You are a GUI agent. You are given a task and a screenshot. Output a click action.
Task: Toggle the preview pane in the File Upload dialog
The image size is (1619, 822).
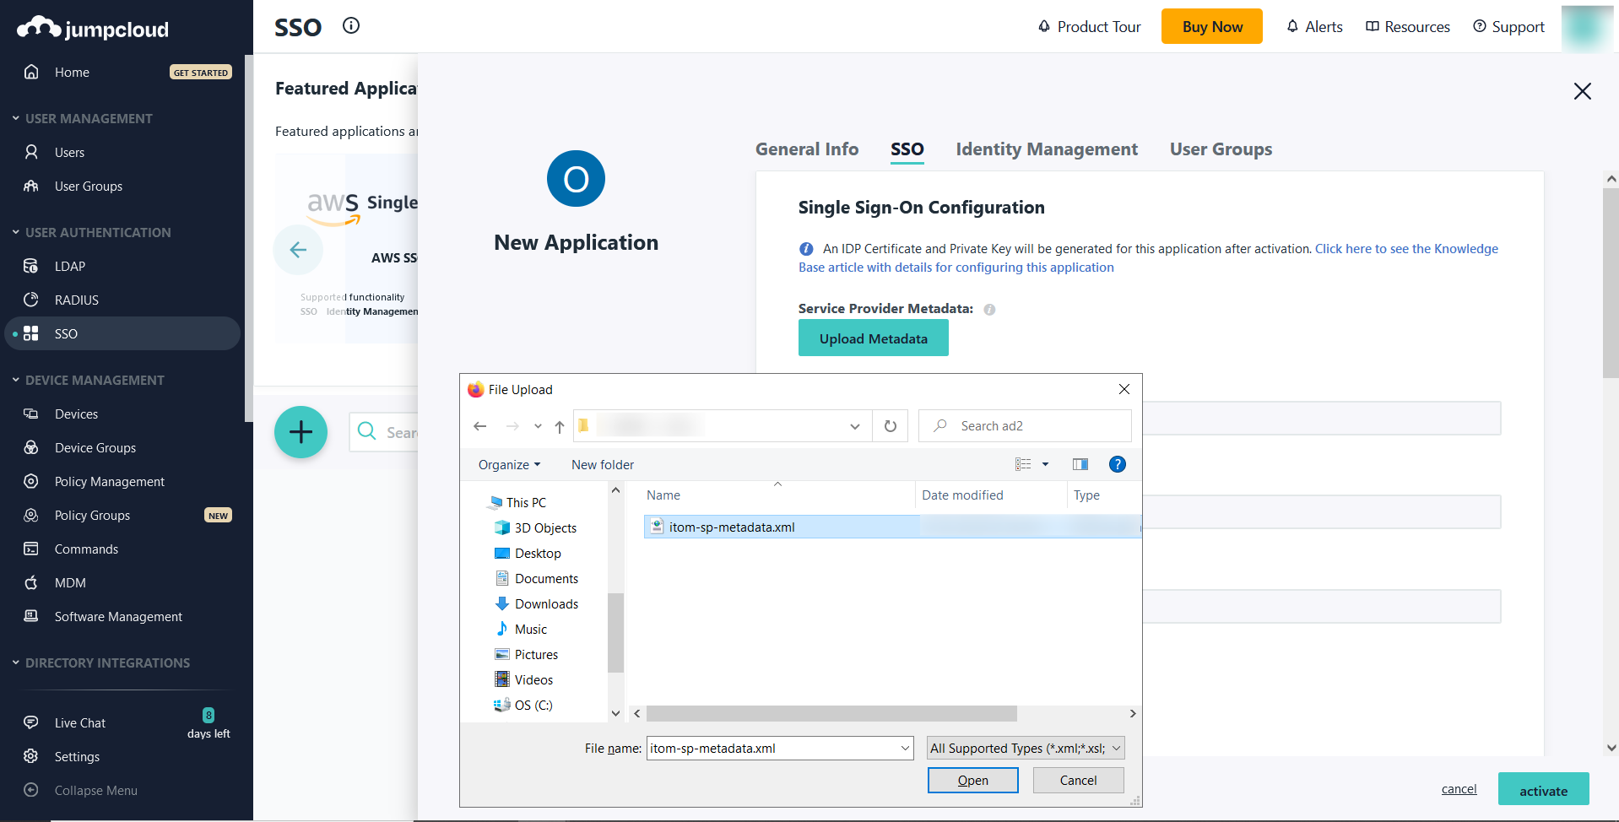click(1080, 464)
